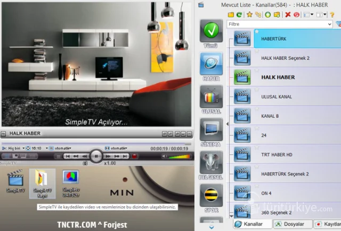Click the stop button in player

[x=58, y=156]
